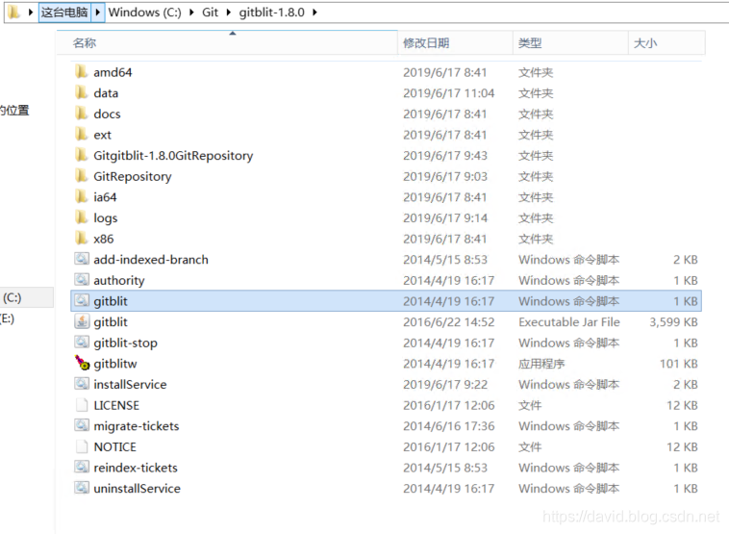Click the gitblit-stop script icon

82,342
